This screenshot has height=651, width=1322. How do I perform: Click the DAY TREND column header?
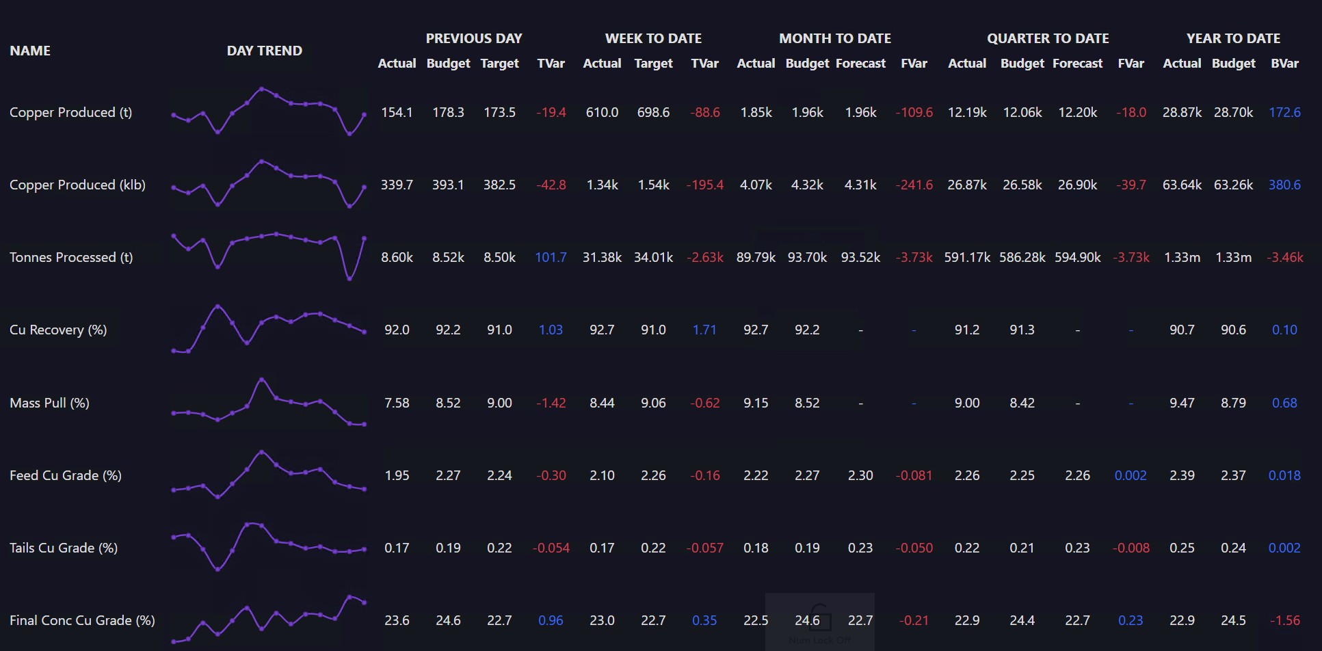[265, 51]
